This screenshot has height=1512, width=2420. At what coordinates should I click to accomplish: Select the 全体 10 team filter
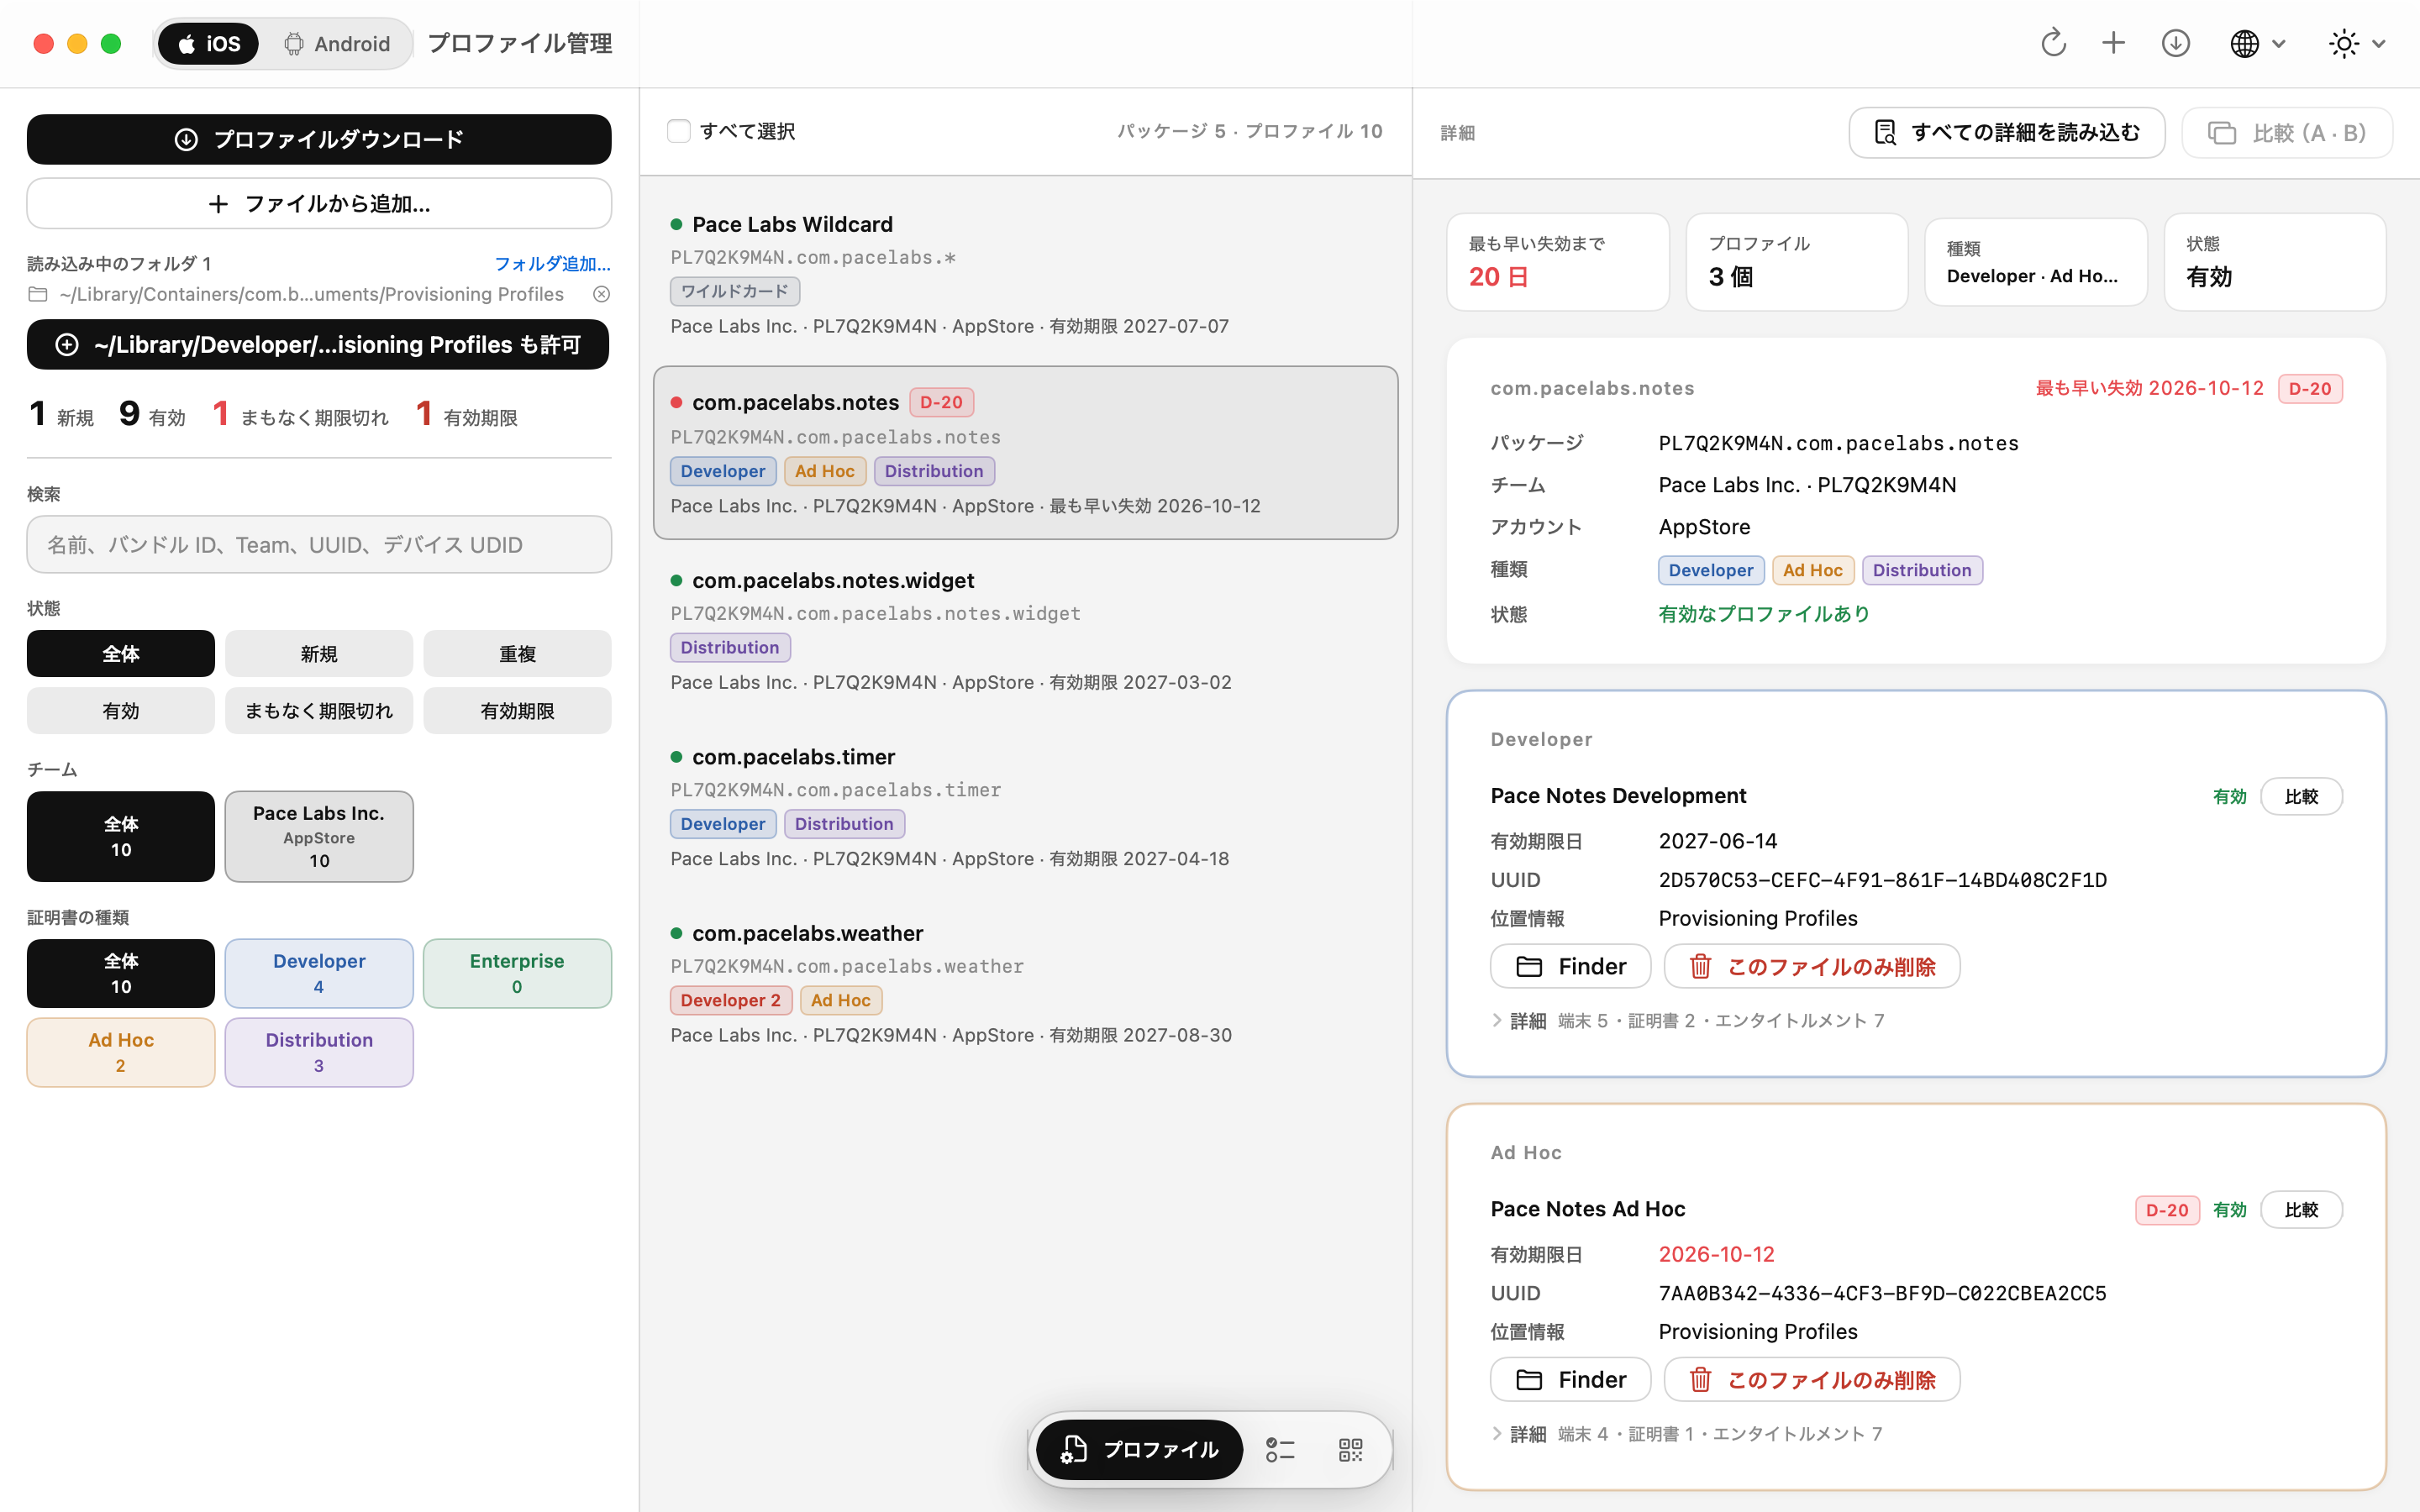click(x=121, y=836)
